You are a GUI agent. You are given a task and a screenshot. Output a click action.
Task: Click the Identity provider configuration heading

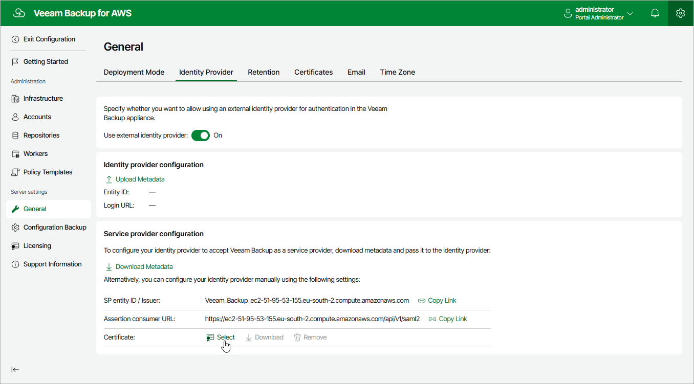tap(154, 165)
